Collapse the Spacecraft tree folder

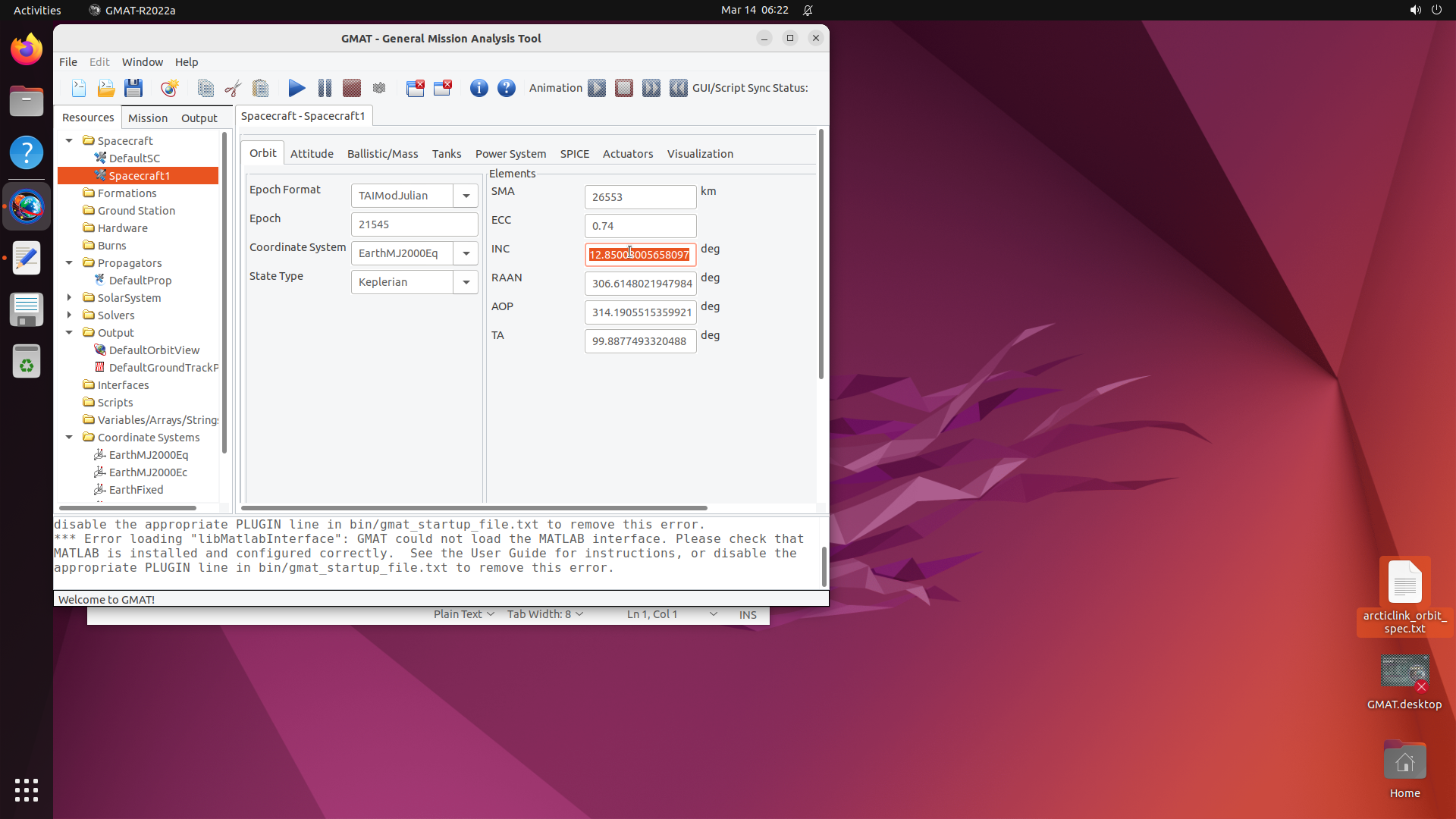pos(69,140)
